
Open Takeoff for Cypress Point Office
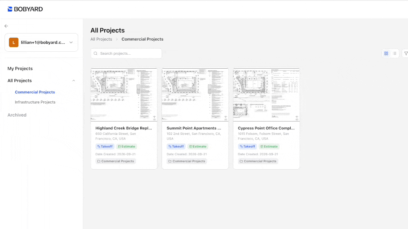point(247,146)
